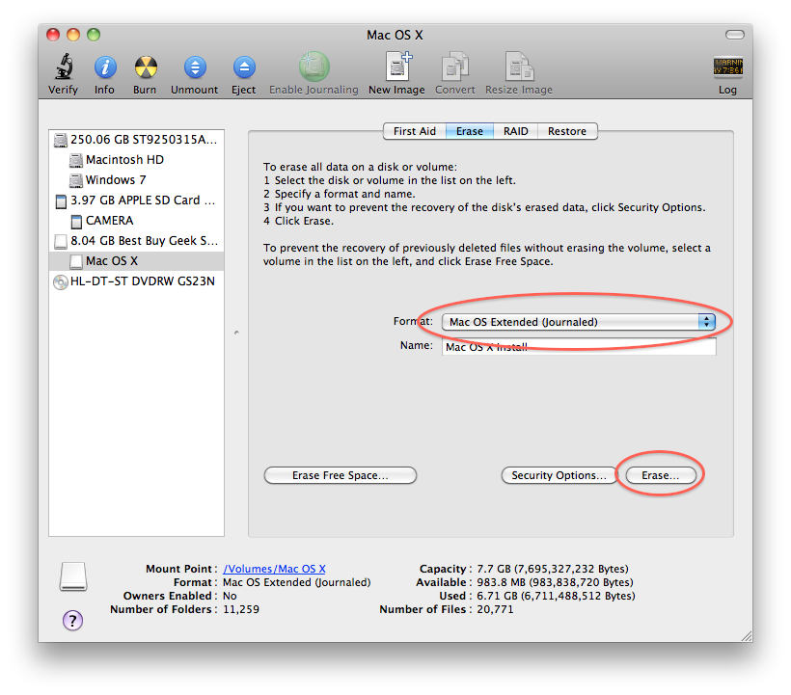
Task: Click the splitter handle between sidebar and panel
Action: pos(236,333)
